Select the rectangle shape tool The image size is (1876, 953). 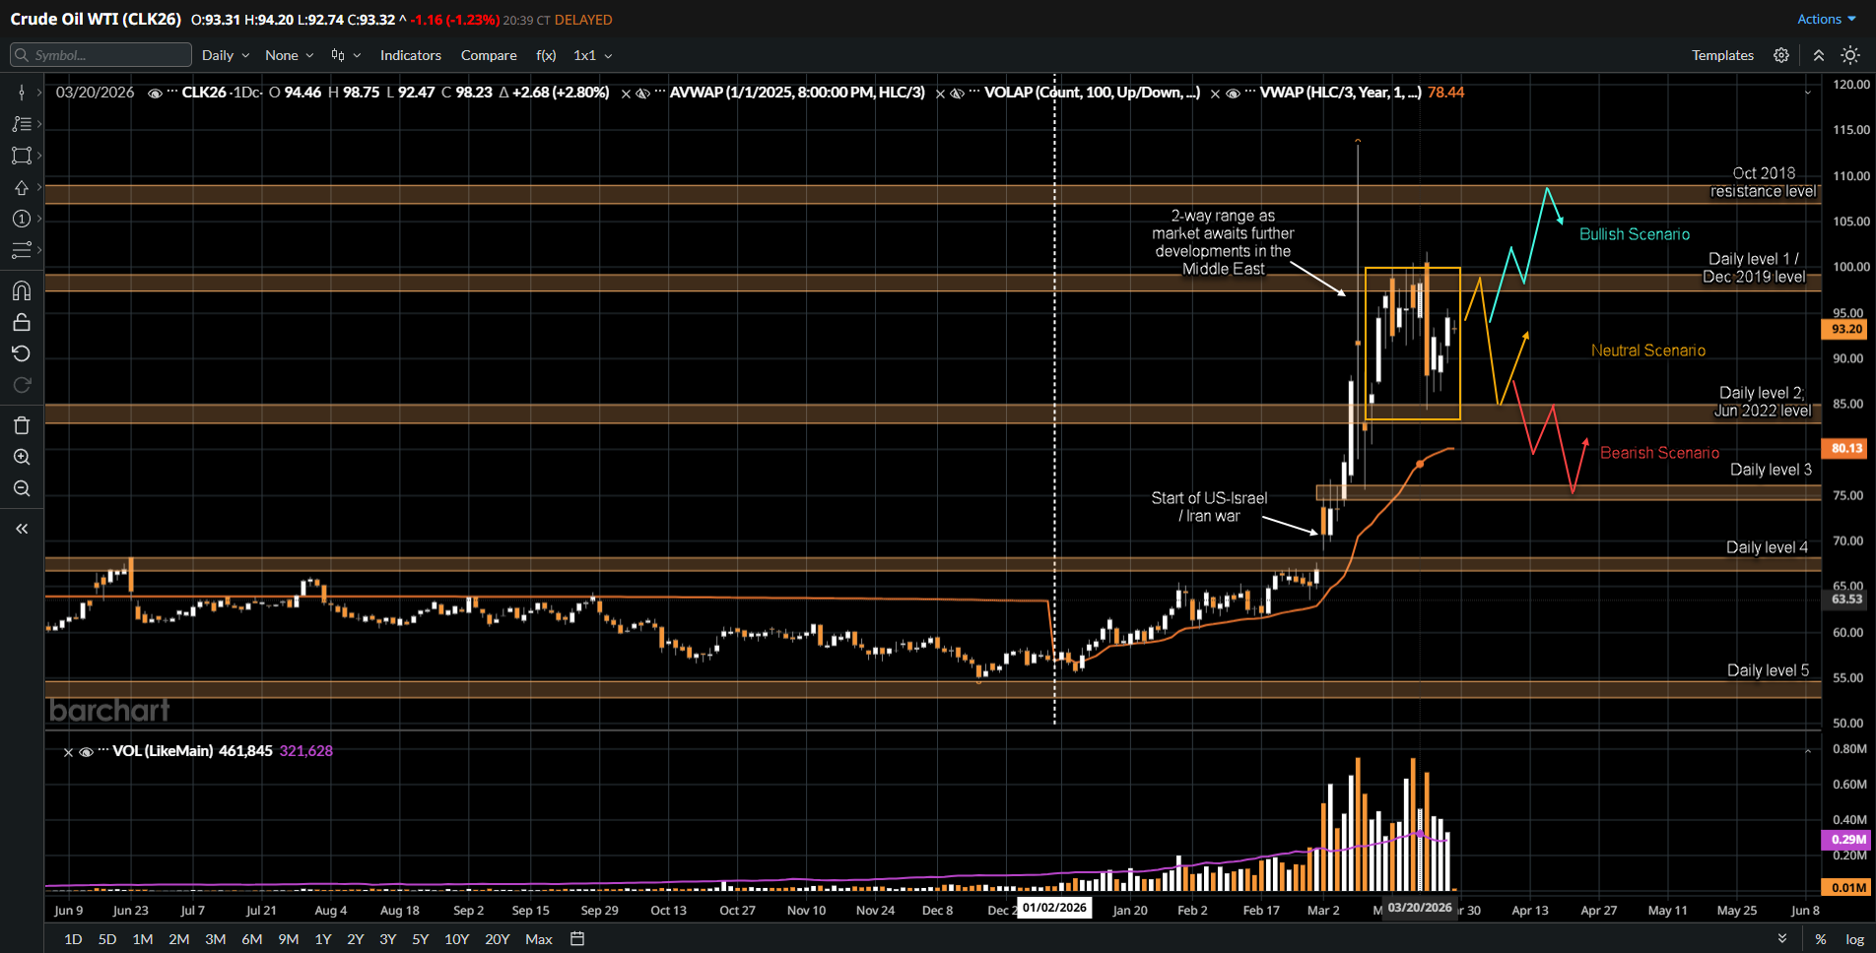click(21, 156)
